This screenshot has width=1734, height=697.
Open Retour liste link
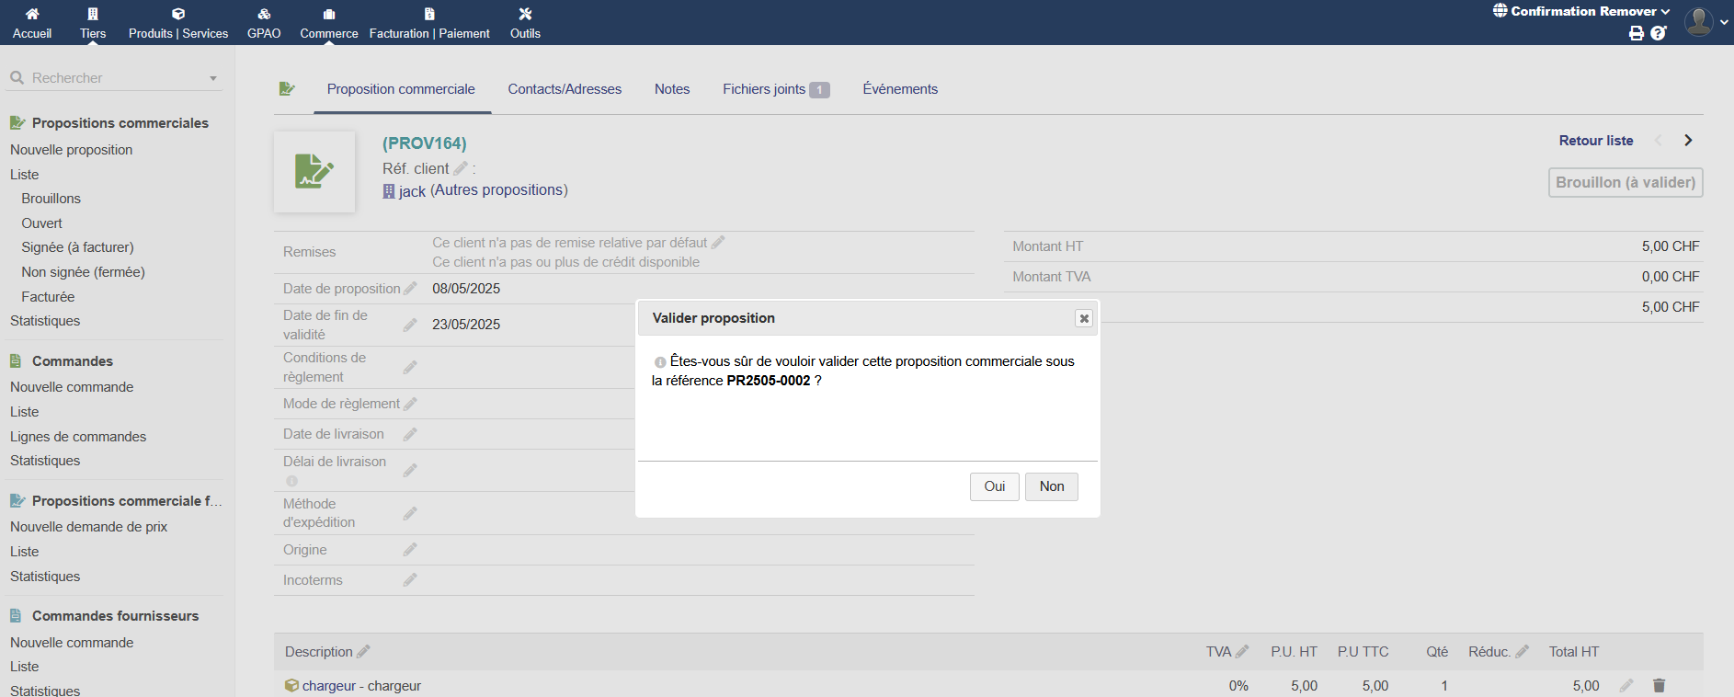[1595, 141]
